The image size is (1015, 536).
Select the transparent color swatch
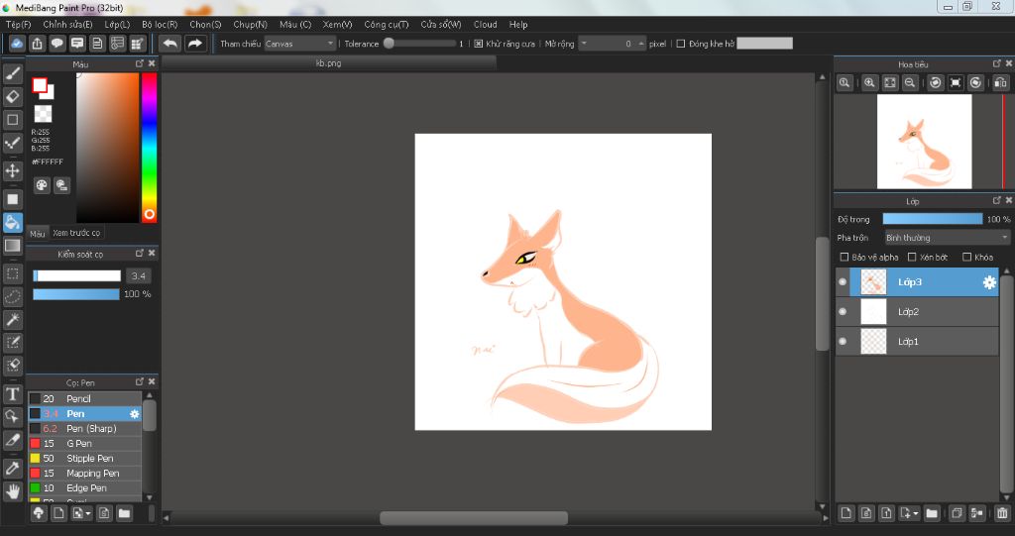coord(43,114)
